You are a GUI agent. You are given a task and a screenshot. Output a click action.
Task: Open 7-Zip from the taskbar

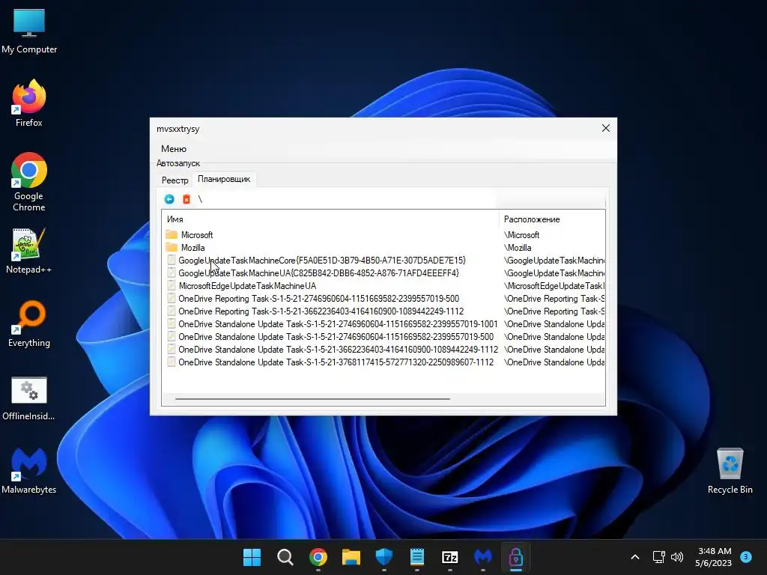[449, 557]
